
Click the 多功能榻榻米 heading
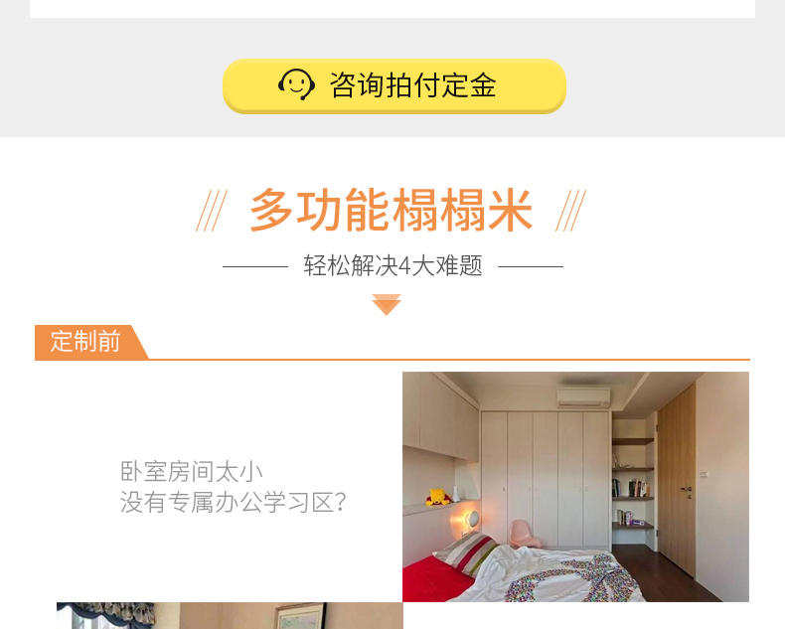[391, 211]
